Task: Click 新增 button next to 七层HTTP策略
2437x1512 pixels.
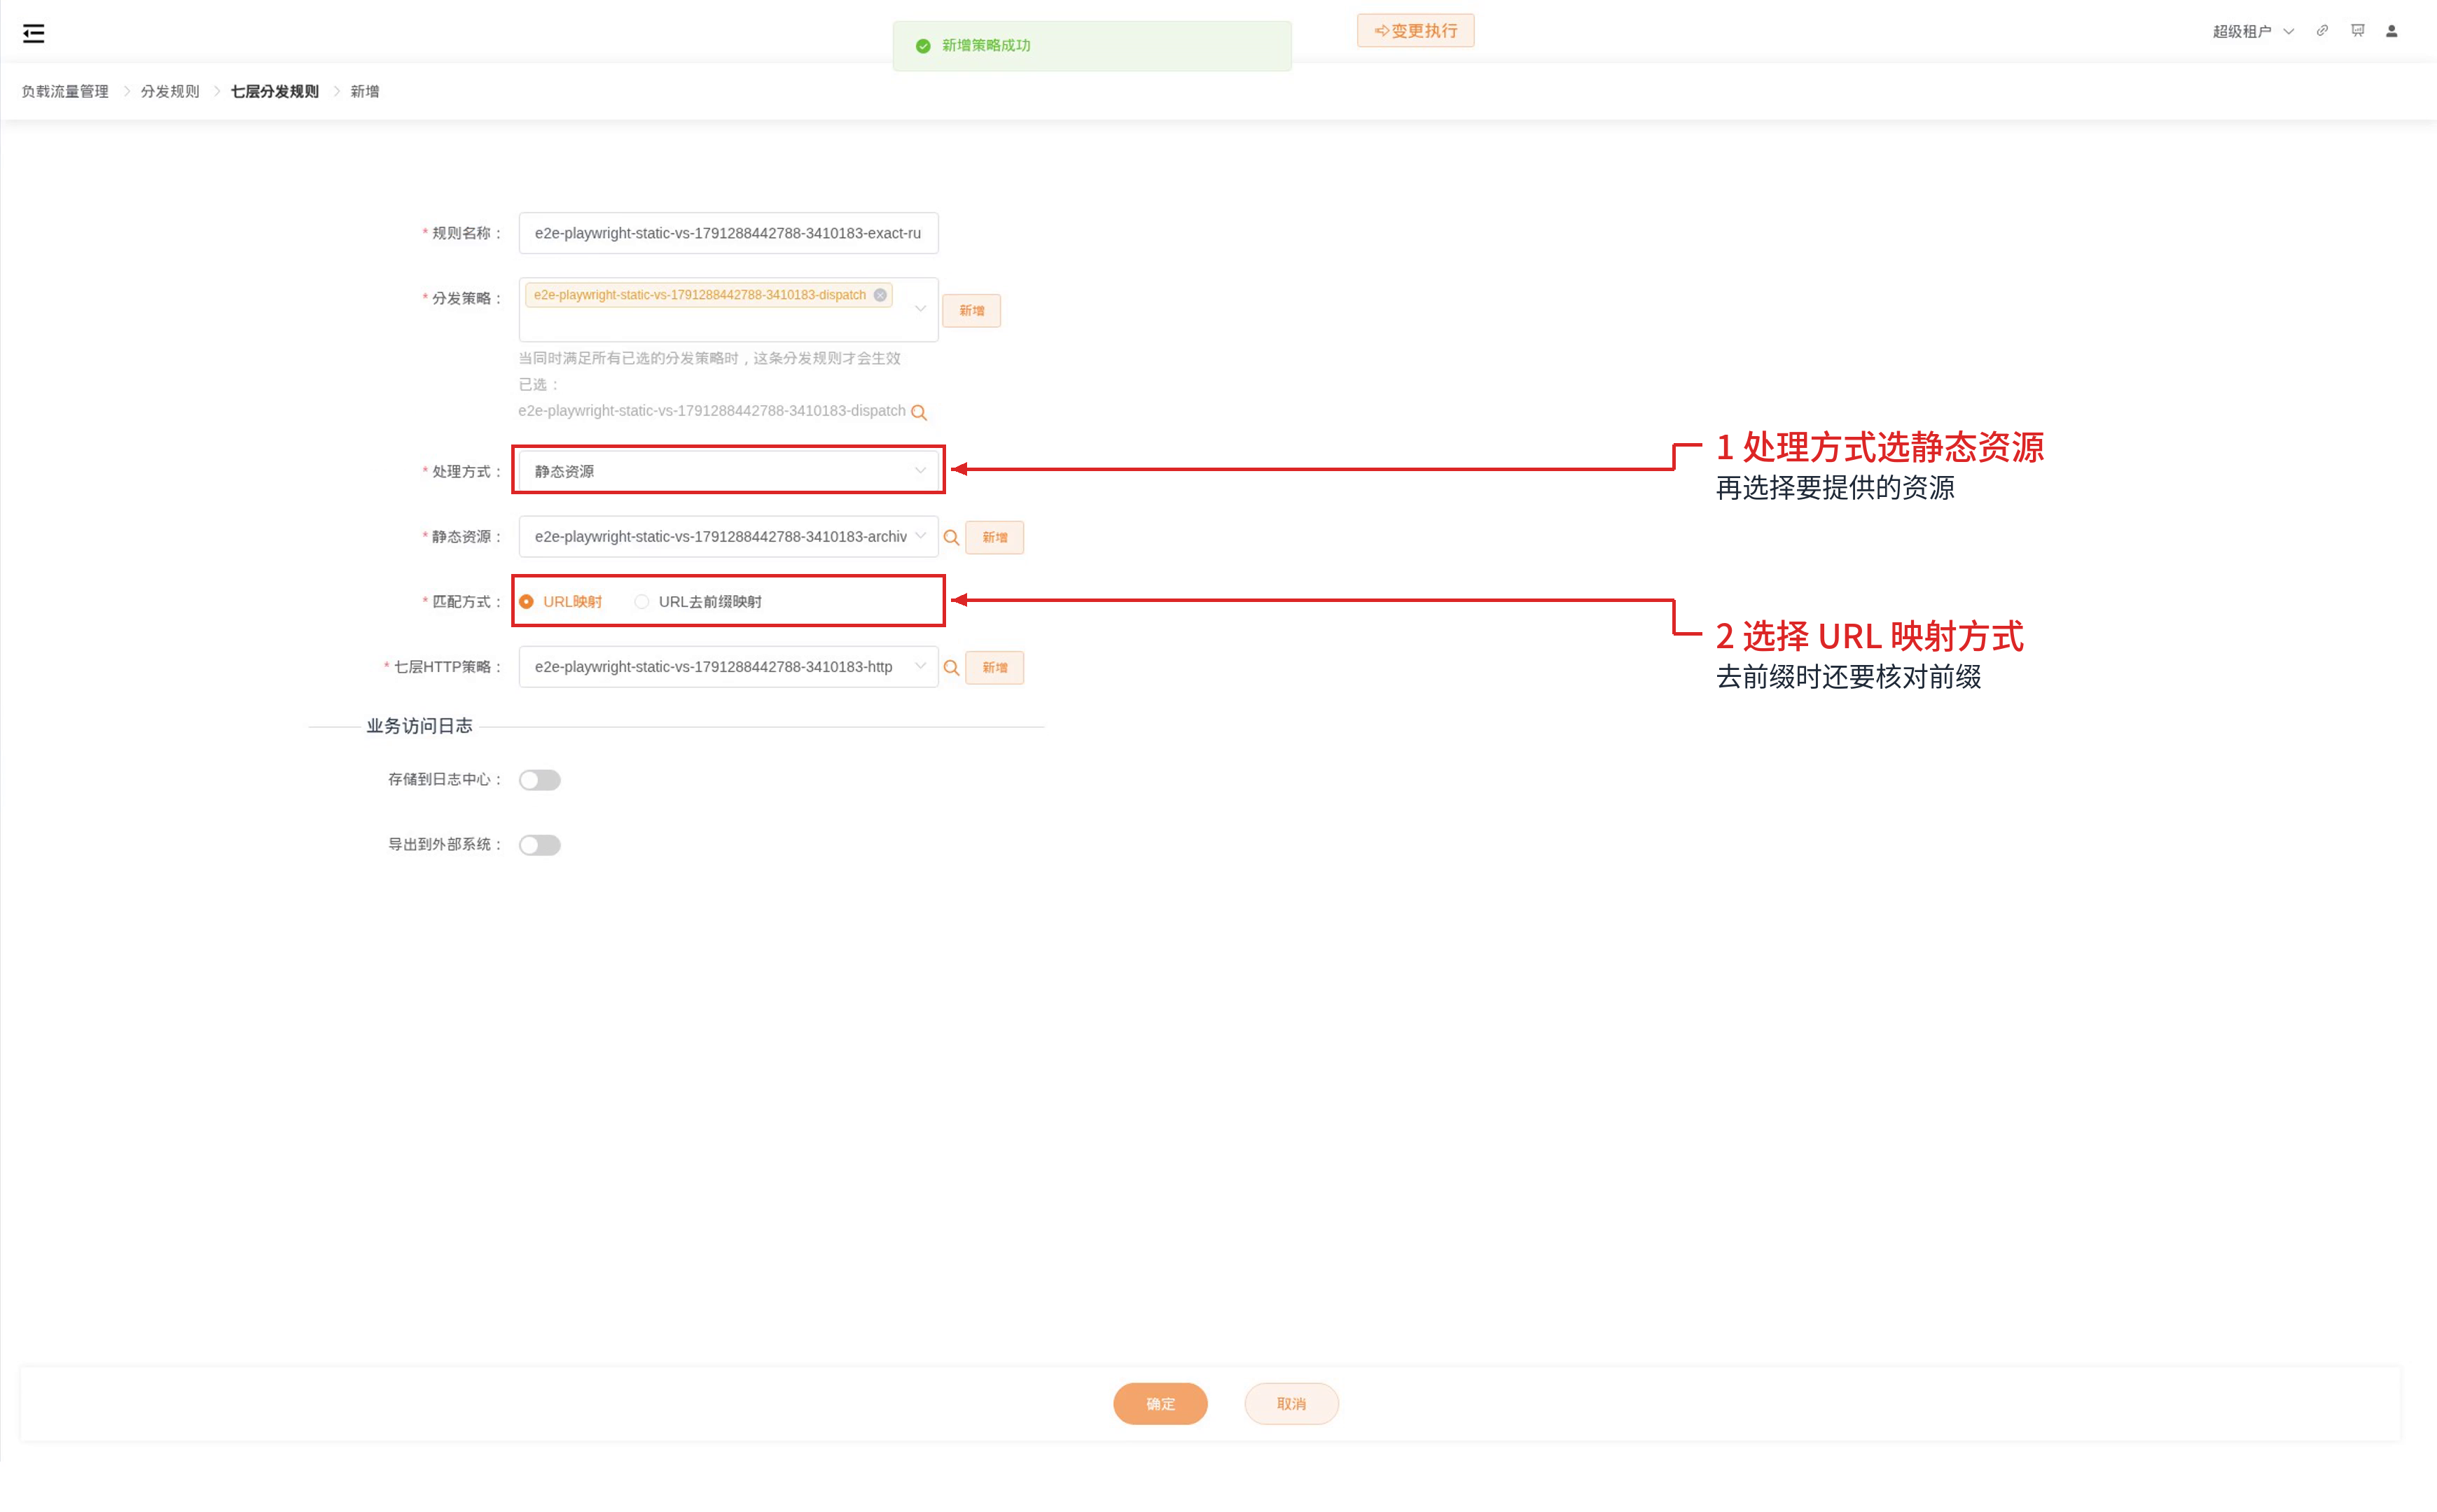Action: click(994, 668)
